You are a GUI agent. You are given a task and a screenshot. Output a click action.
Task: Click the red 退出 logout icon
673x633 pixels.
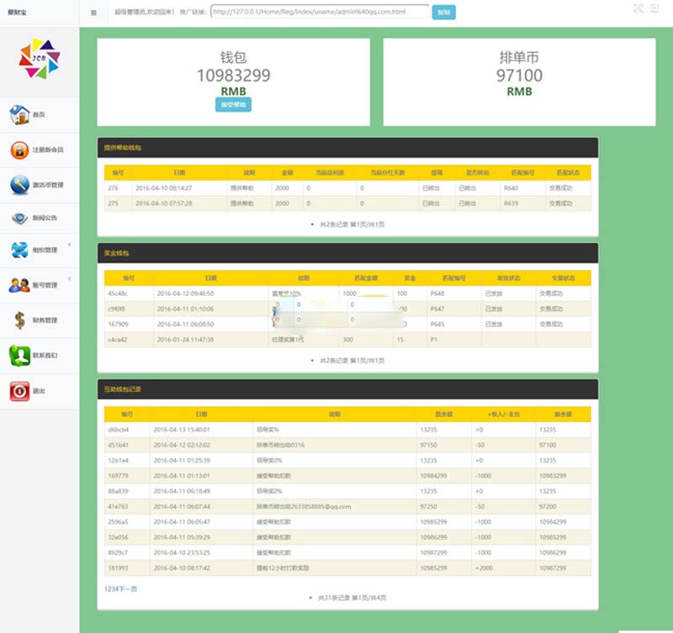point(19,391)
